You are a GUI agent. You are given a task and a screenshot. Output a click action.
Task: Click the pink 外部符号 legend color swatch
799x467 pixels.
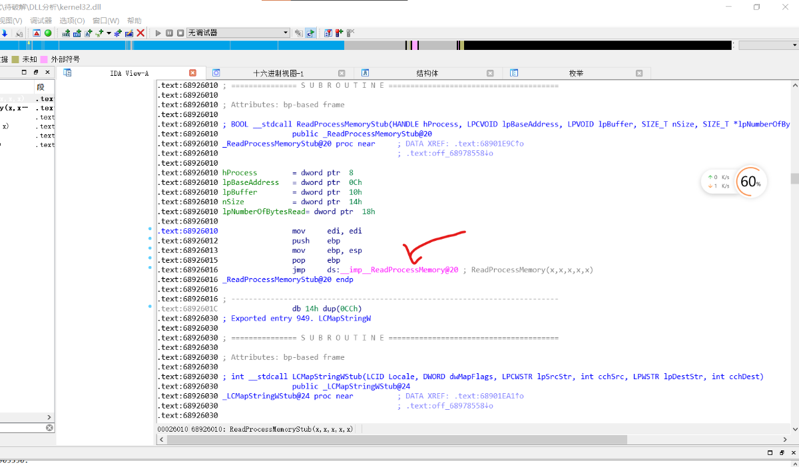[44, 59]
